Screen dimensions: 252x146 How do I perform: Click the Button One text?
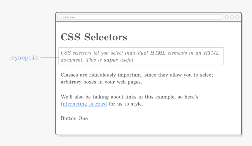(74, 118)
